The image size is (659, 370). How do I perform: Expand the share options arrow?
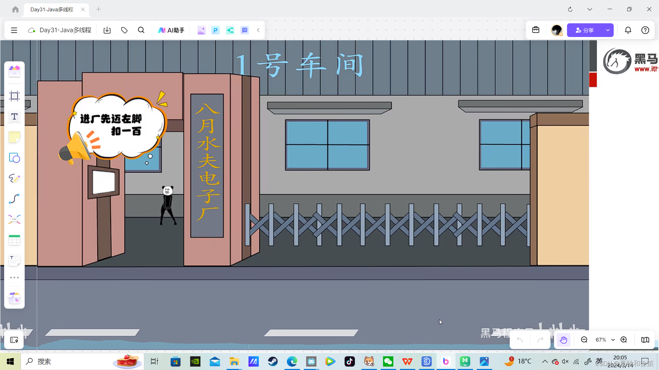[x=608, y=30]
